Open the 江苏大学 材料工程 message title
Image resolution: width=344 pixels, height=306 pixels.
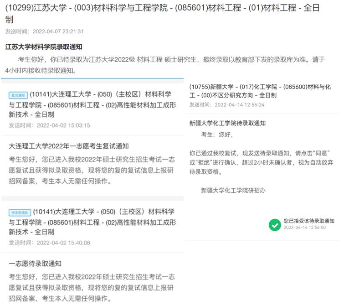164,14
